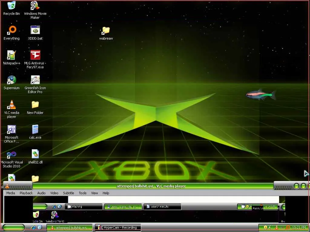This screenshot has height=232, width=310.
Task: Click the green Start button
Action: [14, 227]
